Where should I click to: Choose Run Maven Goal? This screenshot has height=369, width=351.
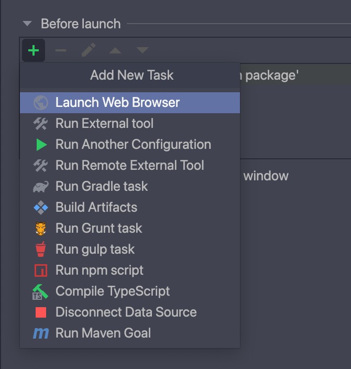tap(130, 333)
